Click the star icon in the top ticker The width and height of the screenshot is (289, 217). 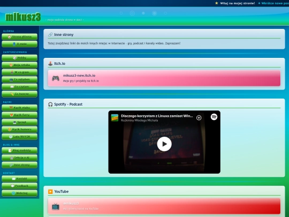(x=217, y=3)
